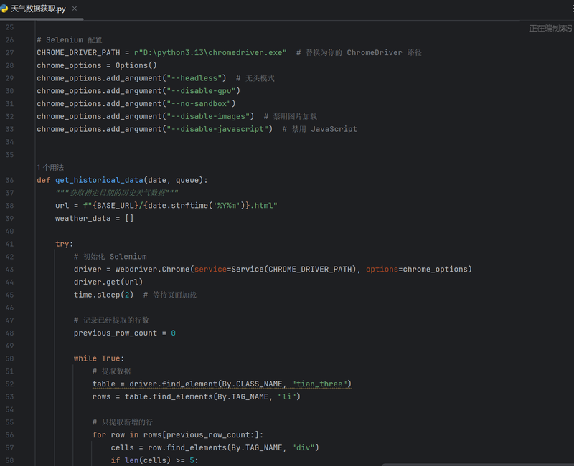Click webdriver.Chrome on line 43

click(152, 270)
